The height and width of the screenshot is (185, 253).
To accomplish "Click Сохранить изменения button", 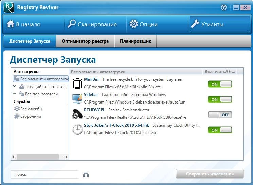I will coord(210,174).
